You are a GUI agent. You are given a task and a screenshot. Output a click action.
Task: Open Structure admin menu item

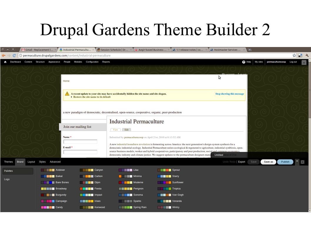[40, 62]
